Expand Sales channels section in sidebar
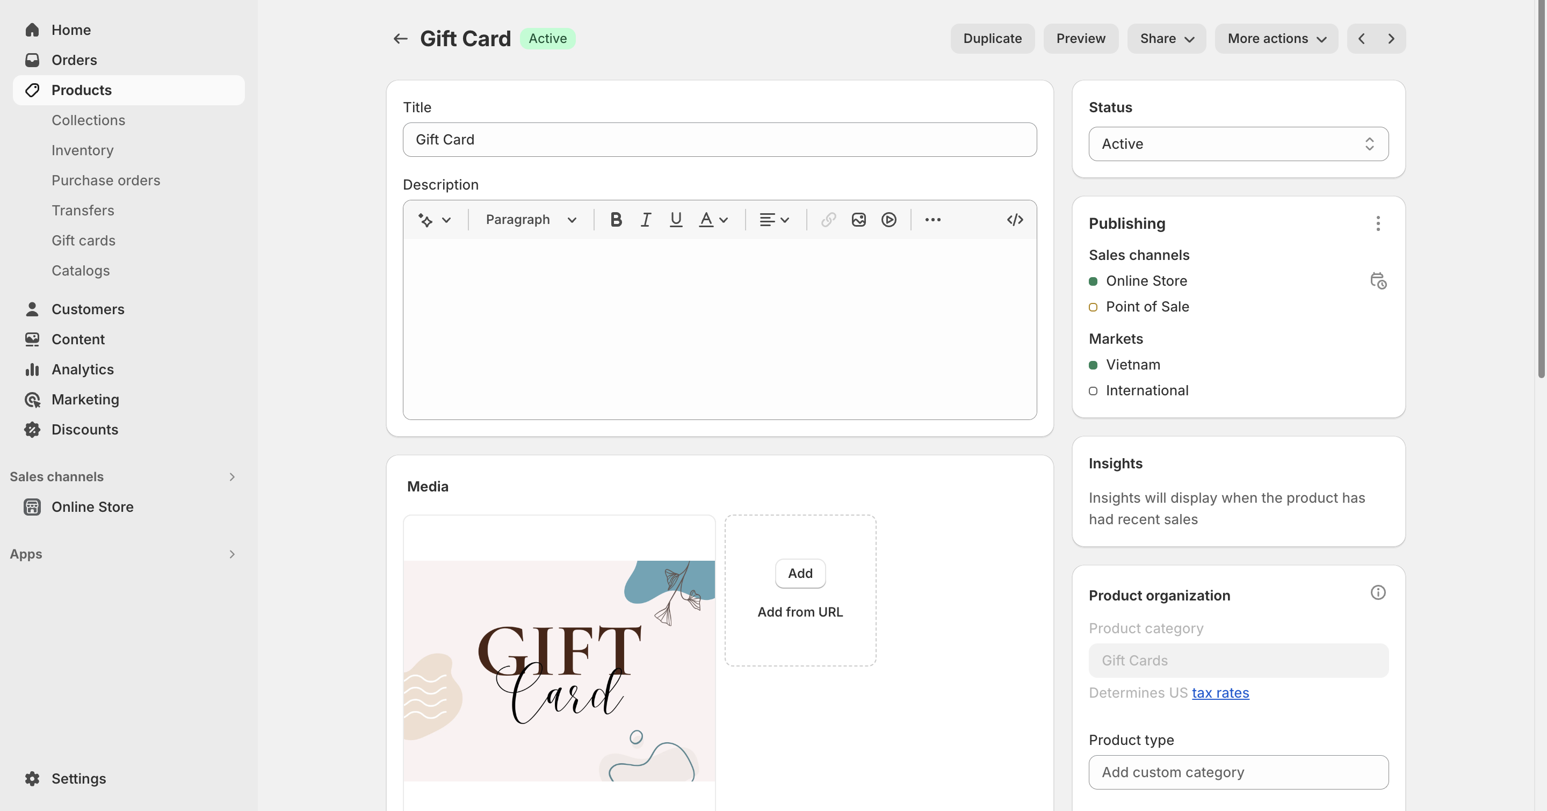 (x=231, y=476)
